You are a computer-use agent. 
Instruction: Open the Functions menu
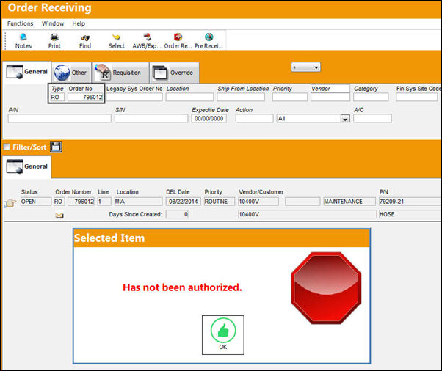pos(21,23)
